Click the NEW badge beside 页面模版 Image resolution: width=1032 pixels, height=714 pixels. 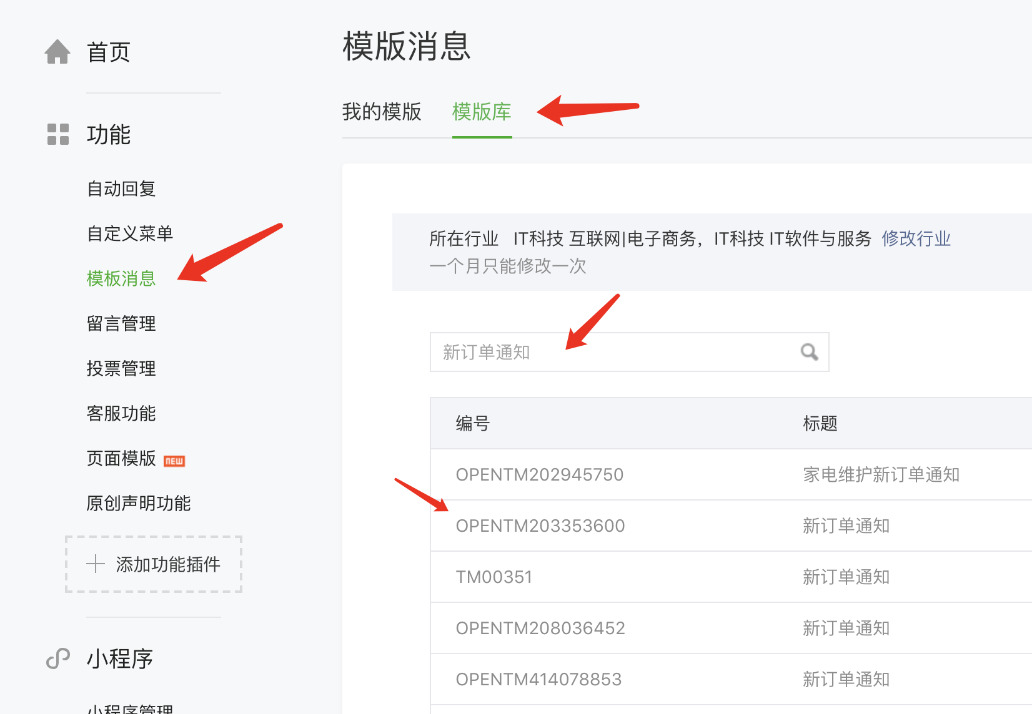tap(174, 461)
